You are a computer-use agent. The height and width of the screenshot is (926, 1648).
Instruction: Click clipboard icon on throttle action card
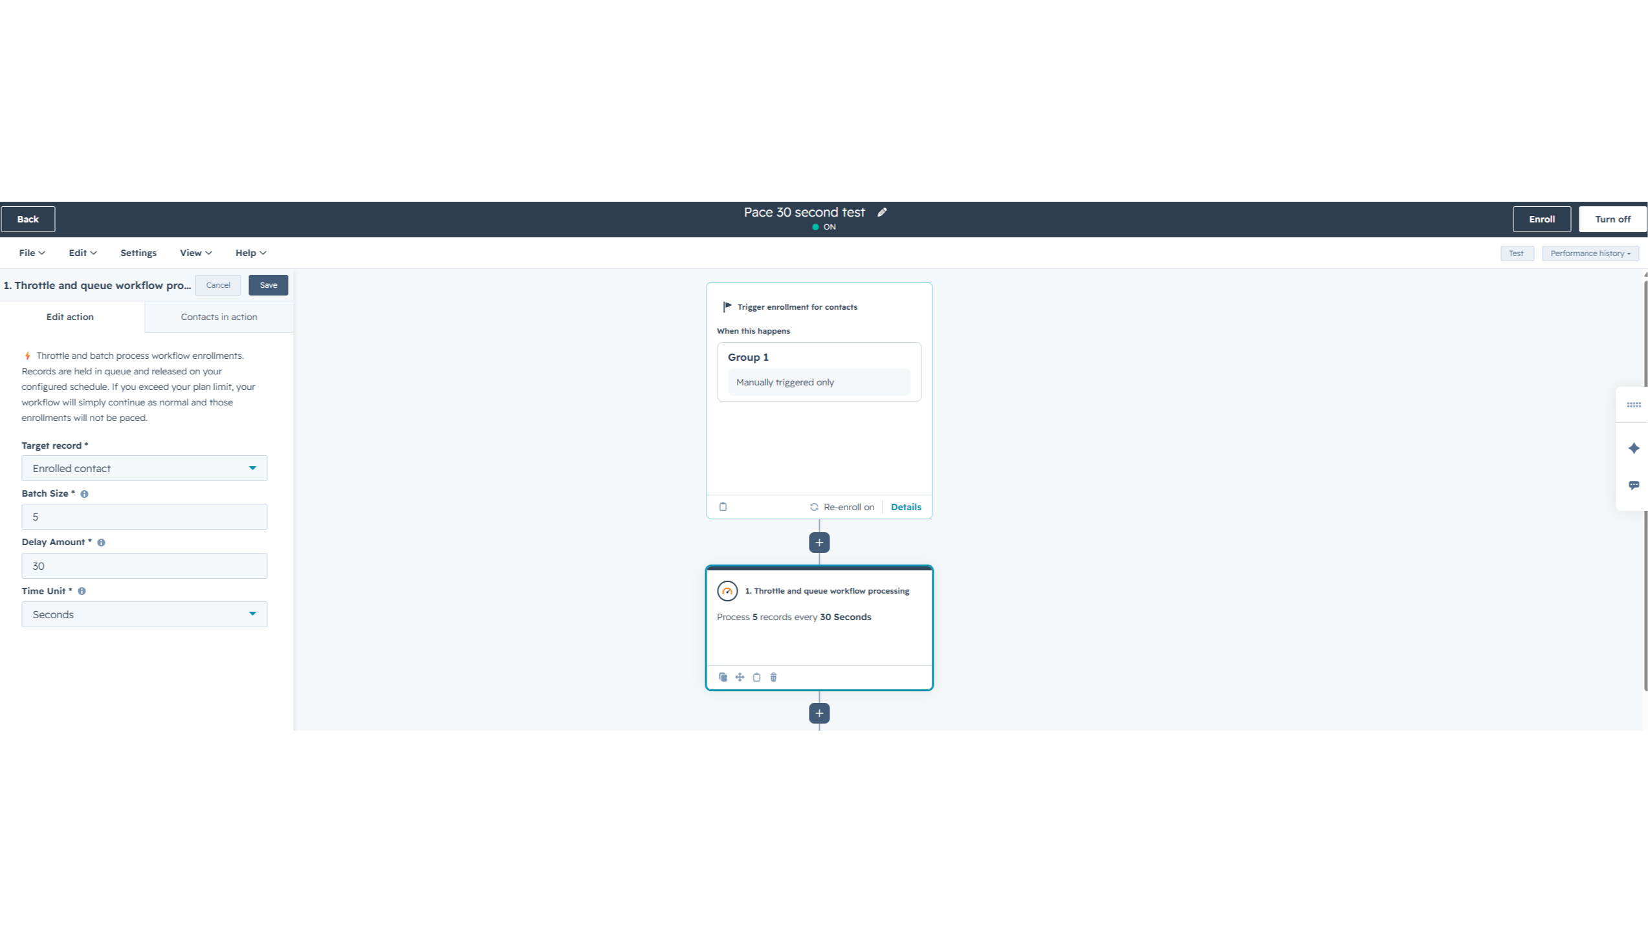coord(756,677)
